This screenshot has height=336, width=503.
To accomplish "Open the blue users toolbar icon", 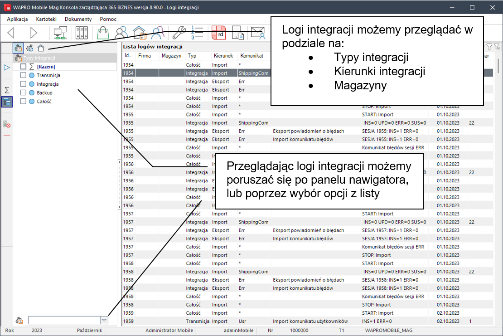I will click(x=121, y=33).
